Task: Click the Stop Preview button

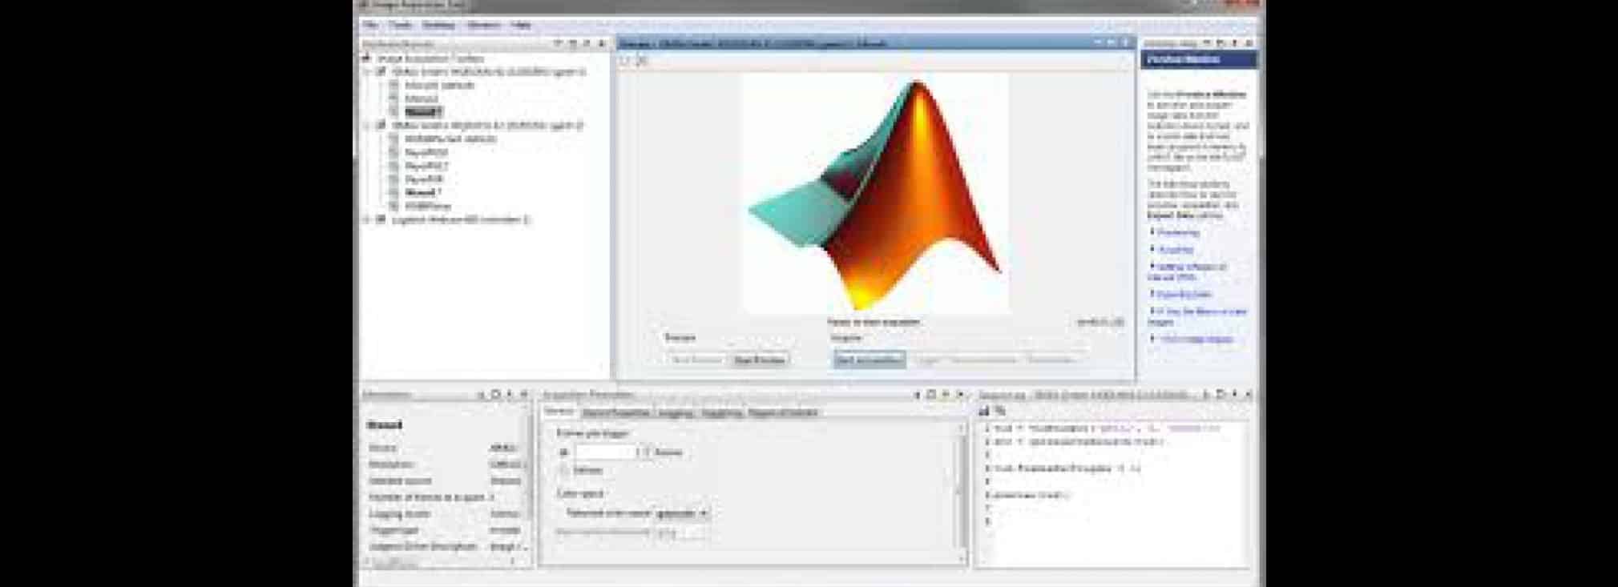Action: pyautogui.click(x=697, y=360)
